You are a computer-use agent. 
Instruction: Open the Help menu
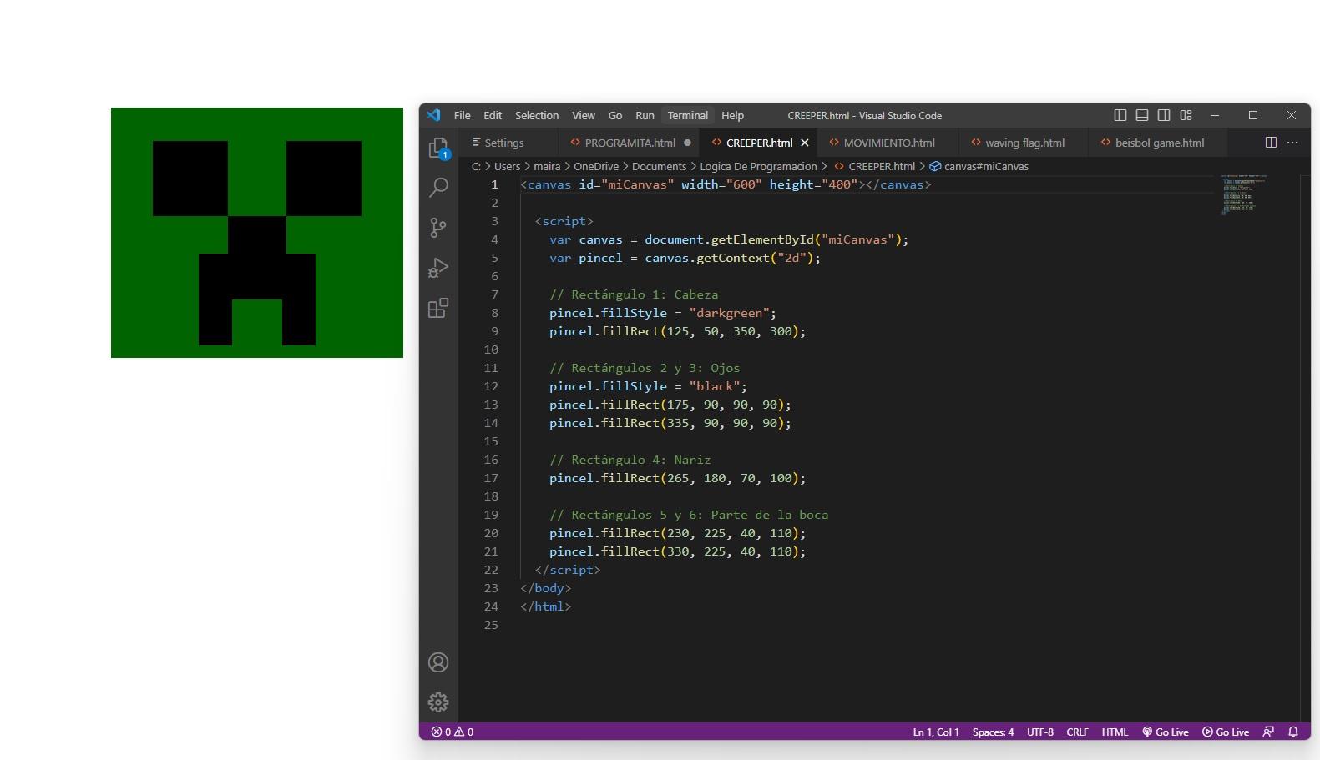click(732, 115)
